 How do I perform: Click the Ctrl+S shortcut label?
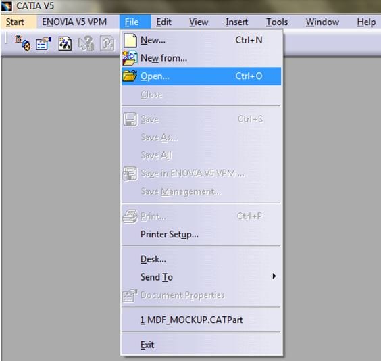pyautogui.click(x=250, y=119)
